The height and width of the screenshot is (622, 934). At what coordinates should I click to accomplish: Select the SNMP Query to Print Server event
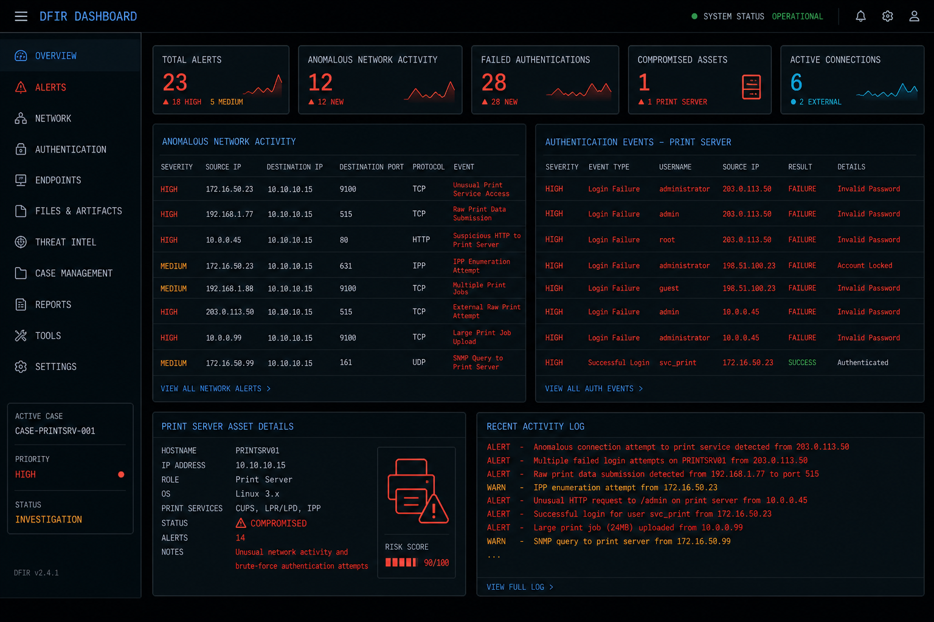pyautogui.click(x=478, y=363)
